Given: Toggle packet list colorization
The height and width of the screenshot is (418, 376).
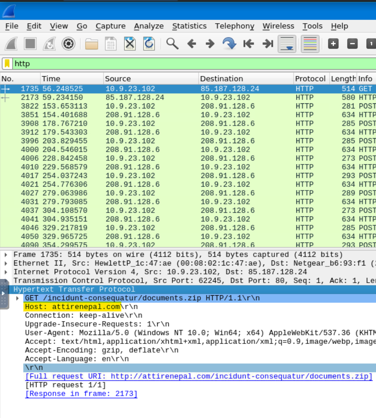Looking at the screenshot, I should (310, 44).
